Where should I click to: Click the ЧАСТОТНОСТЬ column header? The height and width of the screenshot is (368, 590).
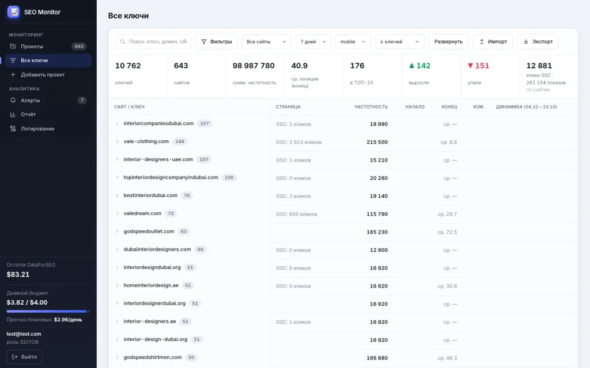click(x=370, y=107)
